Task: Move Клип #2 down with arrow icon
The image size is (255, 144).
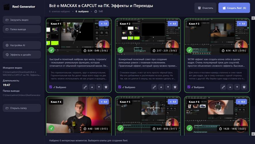Action: (x=168, y=87)
